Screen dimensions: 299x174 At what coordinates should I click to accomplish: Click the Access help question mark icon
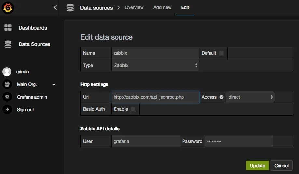click(222, 97)
